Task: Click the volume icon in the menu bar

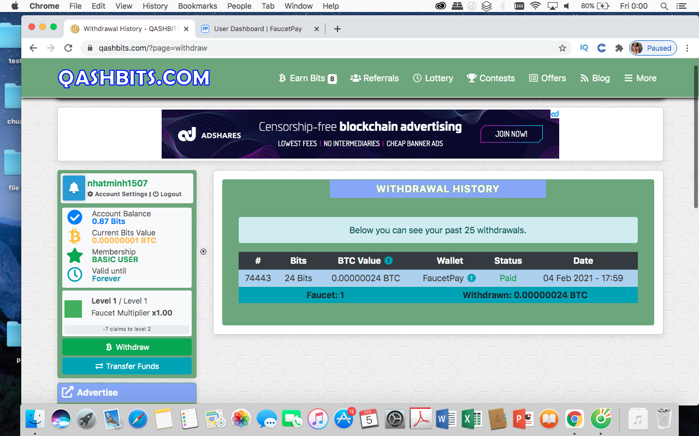Action: click(567, 6)
